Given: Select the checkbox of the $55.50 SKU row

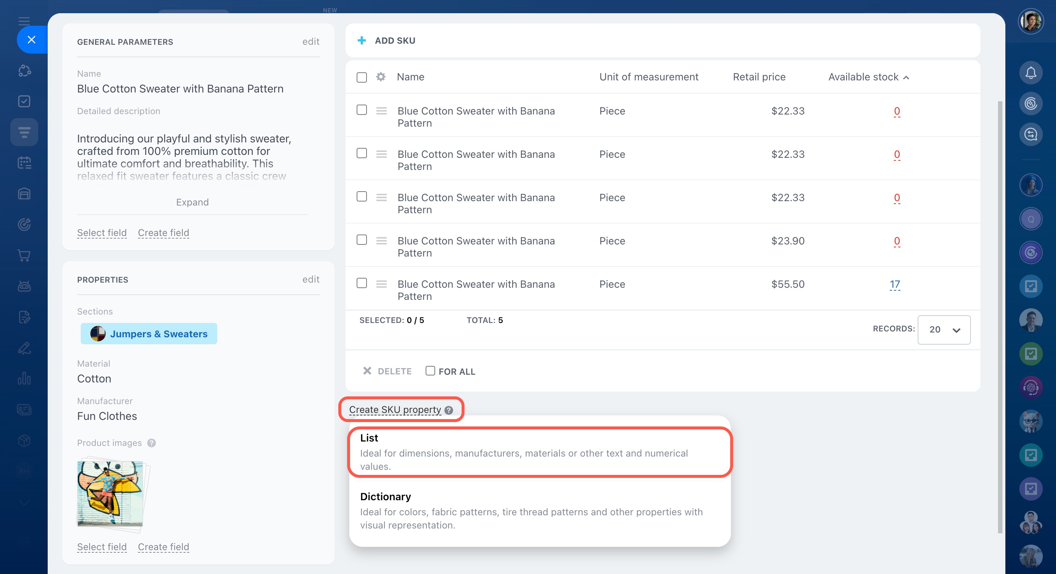Looking at the screenshot, I should 361,283.
